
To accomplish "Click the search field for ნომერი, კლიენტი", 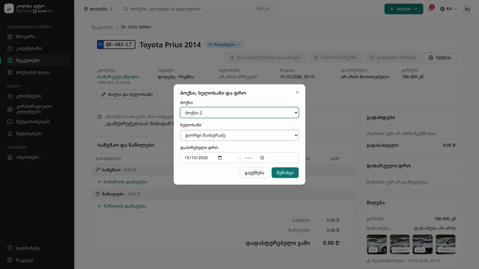I will click(x=197, y=9).
